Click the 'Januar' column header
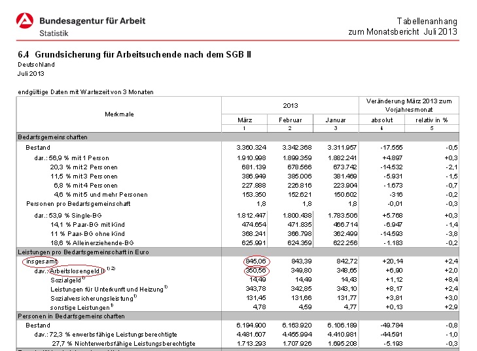 click(335, 120)
